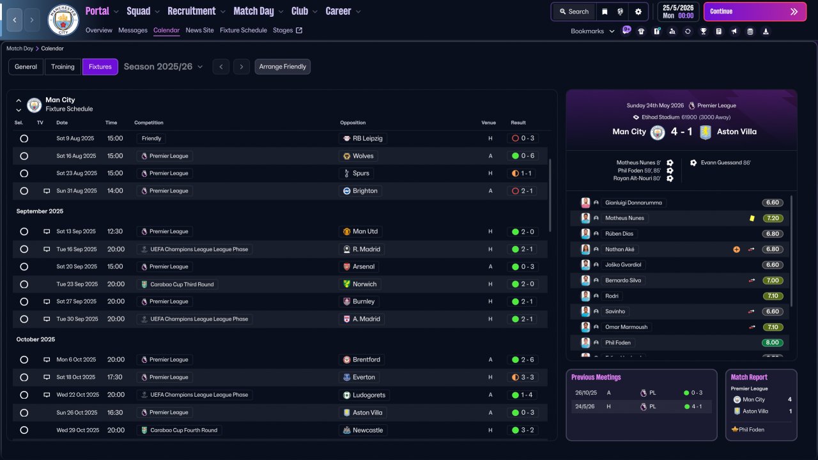Click the 25/5/2026 date display

tap(678, 11)
